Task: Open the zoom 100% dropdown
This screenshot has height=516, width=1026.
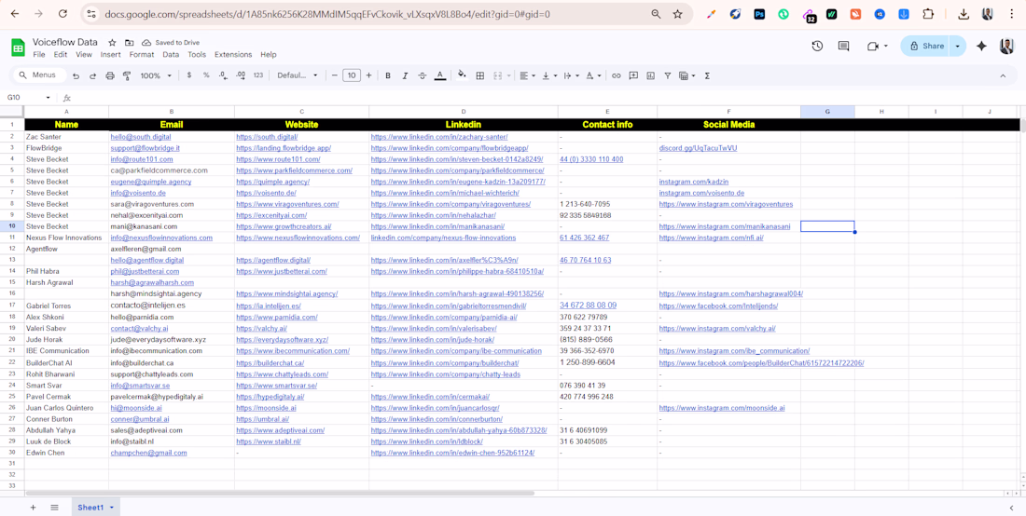Action: point(156,75)
